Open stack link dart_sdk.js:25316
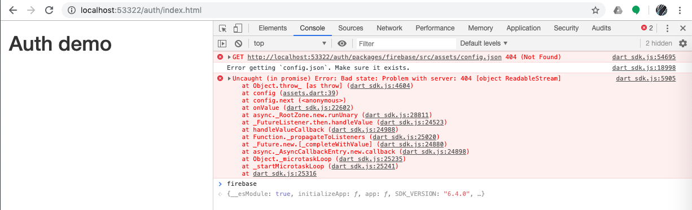This screenshot has height=210, width=692. click(284, 173)
